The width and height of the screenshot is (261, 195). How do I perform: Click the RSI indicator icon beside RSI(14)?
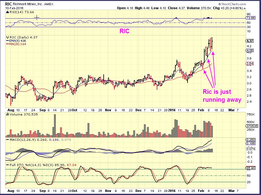7,12
